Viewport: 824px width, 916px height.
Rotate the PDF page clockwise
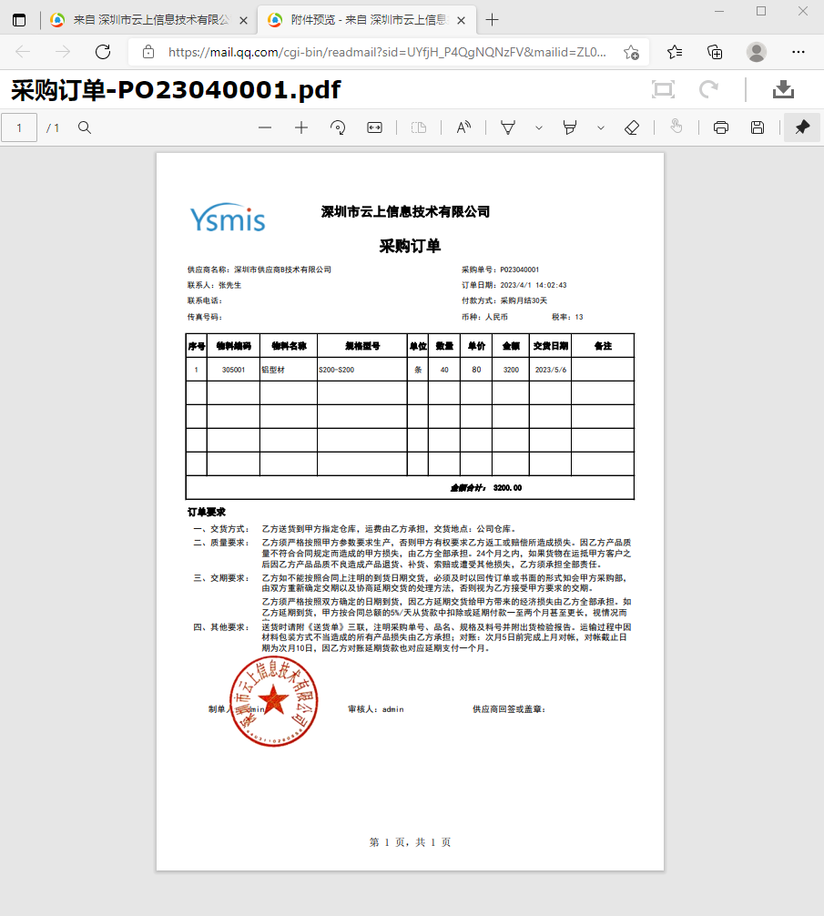click(338, 127)
